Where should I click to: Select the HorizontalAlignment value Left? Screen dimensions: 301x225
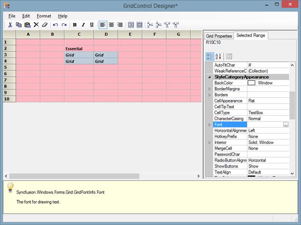pos(268,131)
